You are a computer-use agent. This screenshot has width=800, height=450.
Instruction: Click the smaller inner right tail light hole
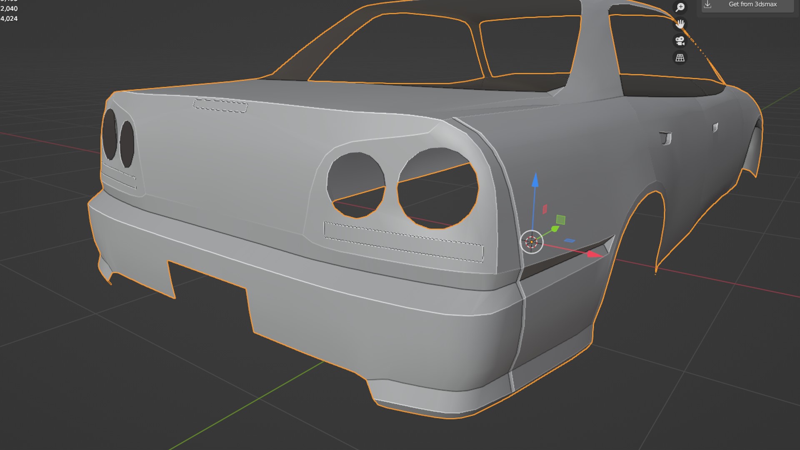[x=356, y=185]
